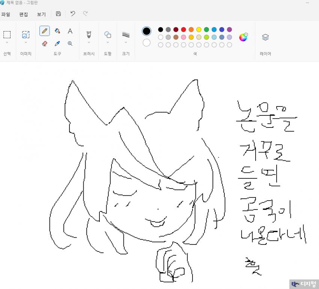Pick the blue-gray color swatch
The width and height of the screenshot is (319, 289).
click(x=222, y=37)
